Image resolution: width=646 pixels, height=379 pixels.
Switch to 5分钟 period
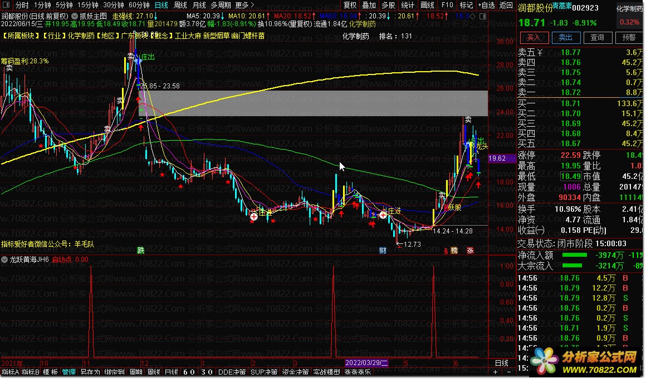click(x=64, y=5)
